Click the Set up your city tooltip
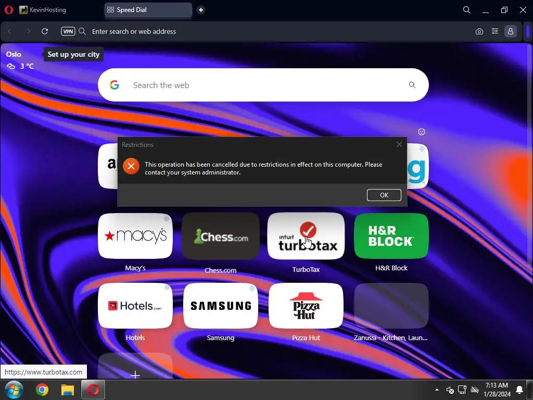Screen dimensions: 533x400 (73, 54)
